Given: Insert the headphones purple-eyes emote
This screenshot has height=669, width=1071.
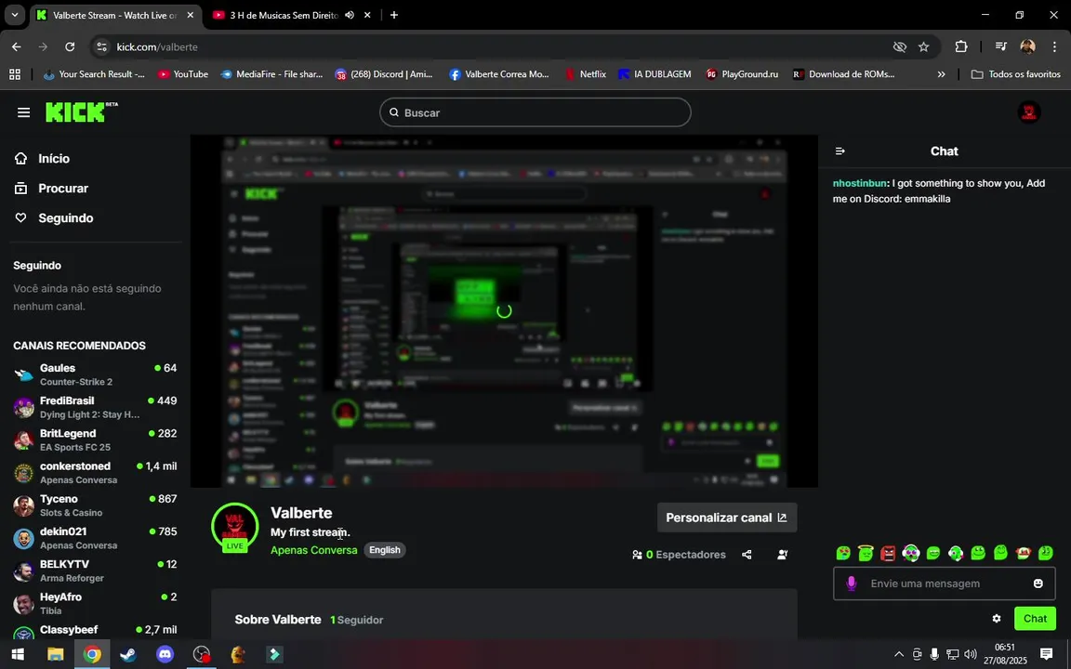Looking at the screenshot, I should [910, 553].
